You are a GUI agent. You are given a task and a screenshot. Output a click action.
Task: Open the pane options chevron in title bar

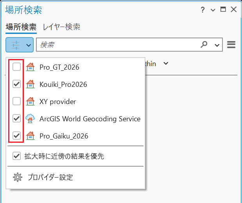coord(213,10)
